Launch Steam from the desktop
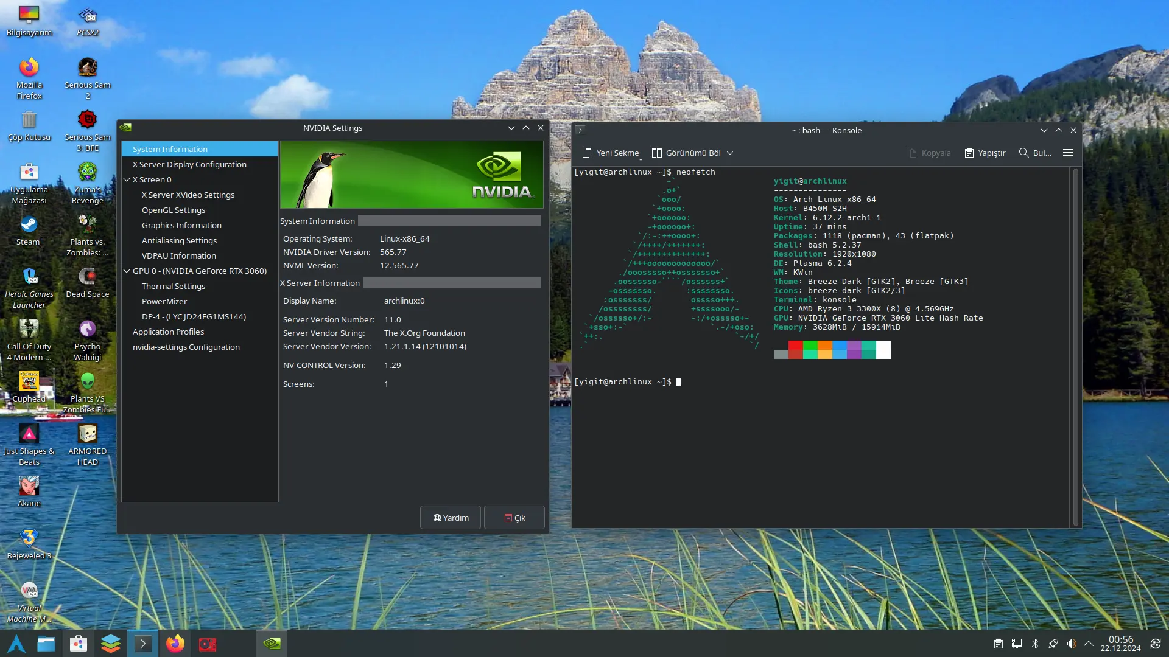 click(28, 231)
